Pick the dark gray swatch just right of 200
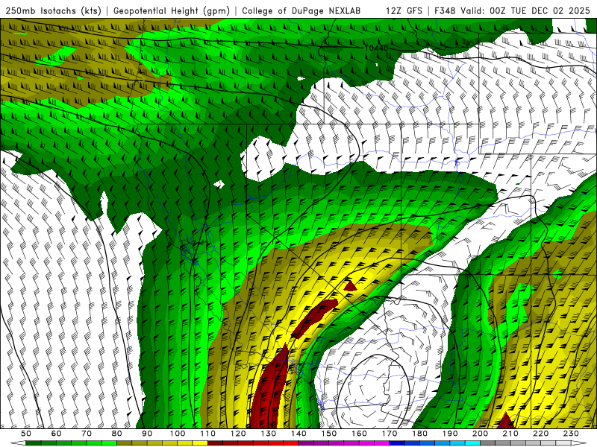 488,443
